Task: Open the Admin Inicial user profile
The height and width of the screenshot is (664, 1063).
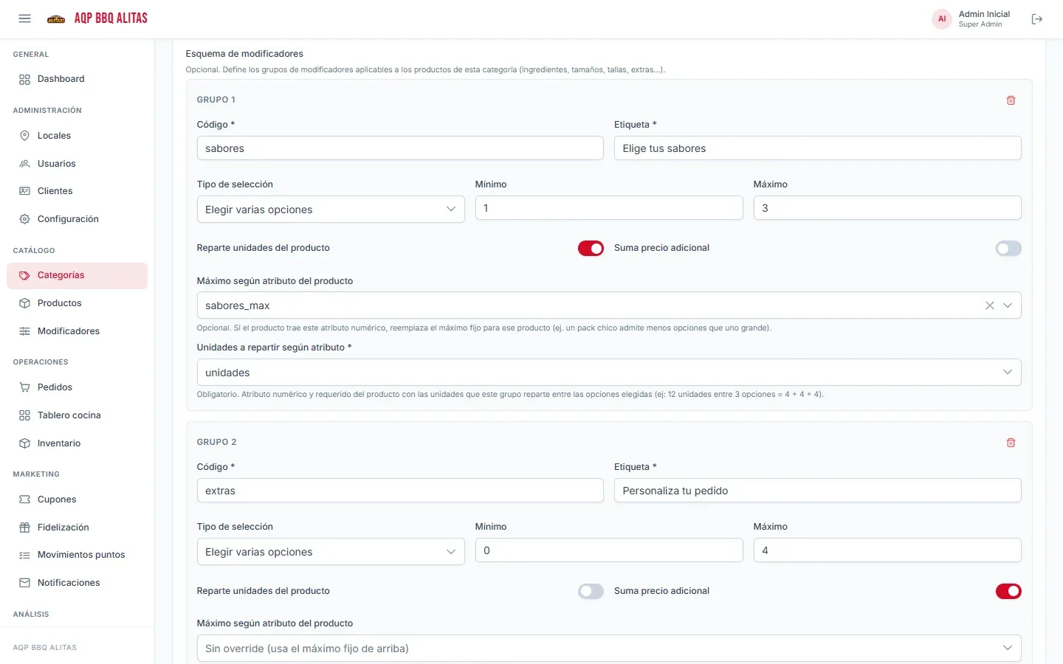Action: pyautogui.click(x=971, y=19)
